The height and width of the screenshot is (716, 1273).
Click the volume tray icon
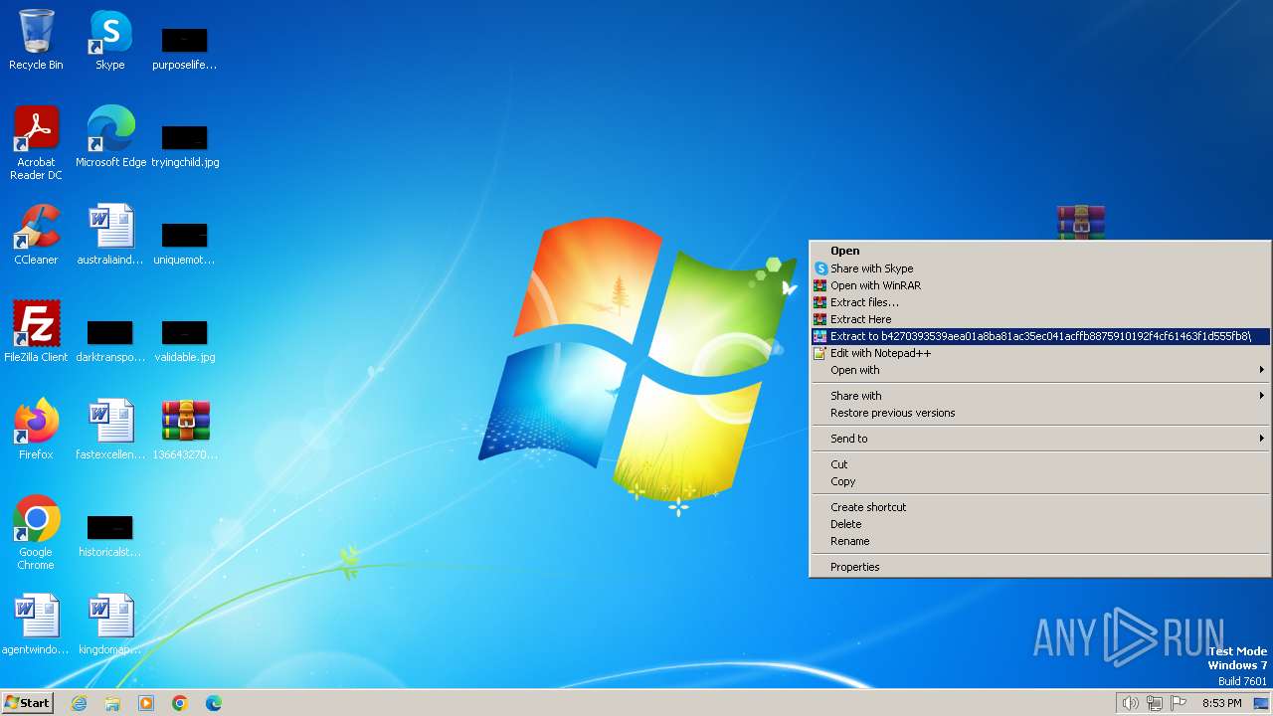point(1130,703)
